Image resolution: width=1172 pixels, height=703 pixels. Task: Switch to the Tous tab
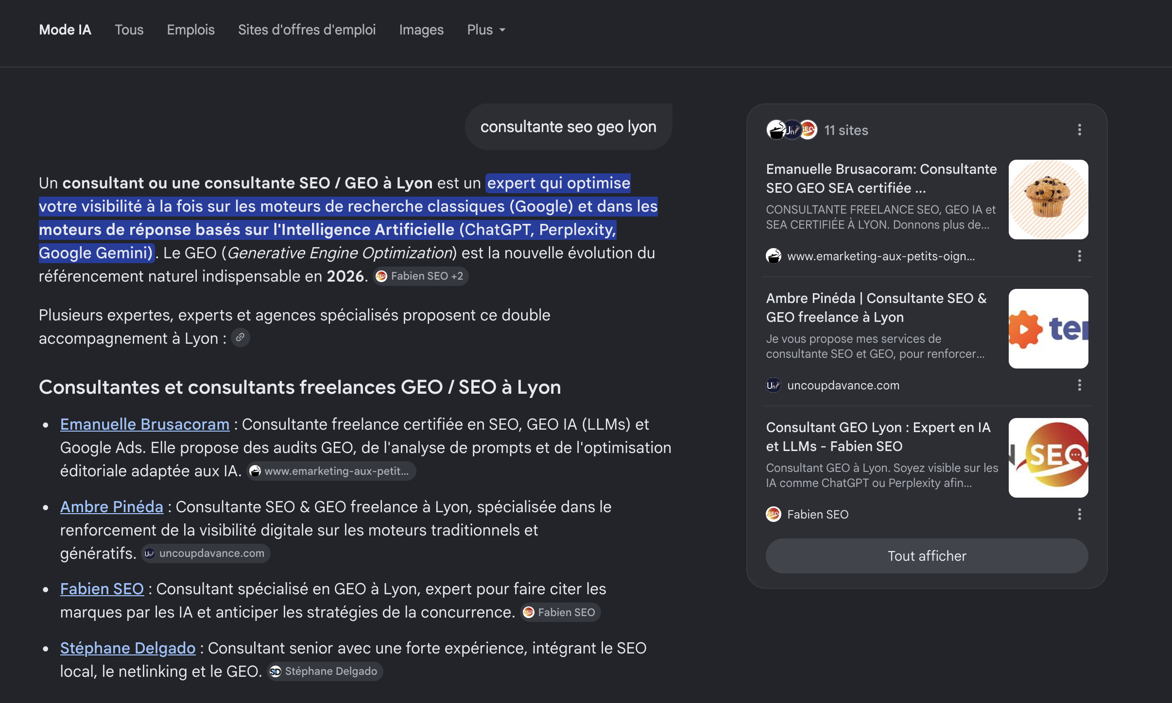(x=129, y=30)
